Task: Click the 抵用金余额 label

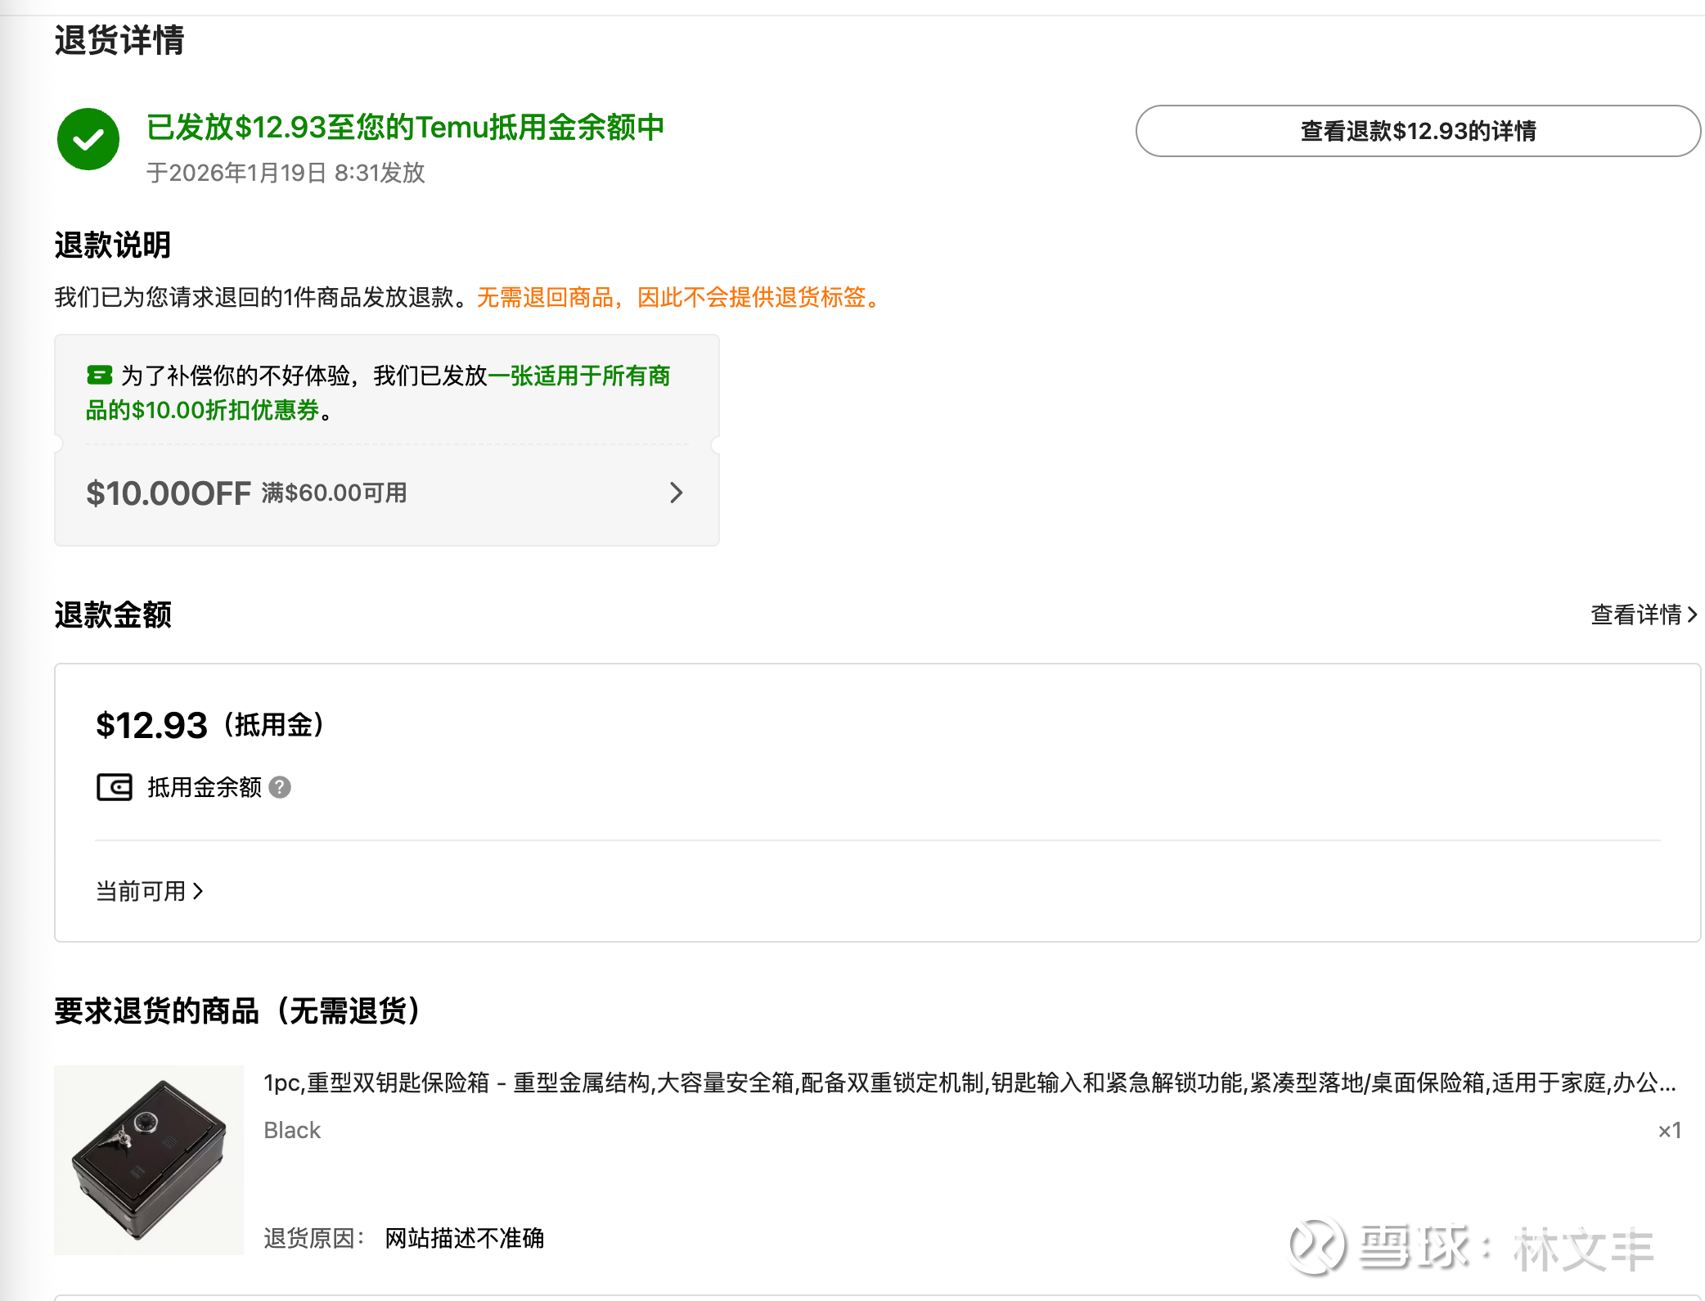Action: coord(204,787)
